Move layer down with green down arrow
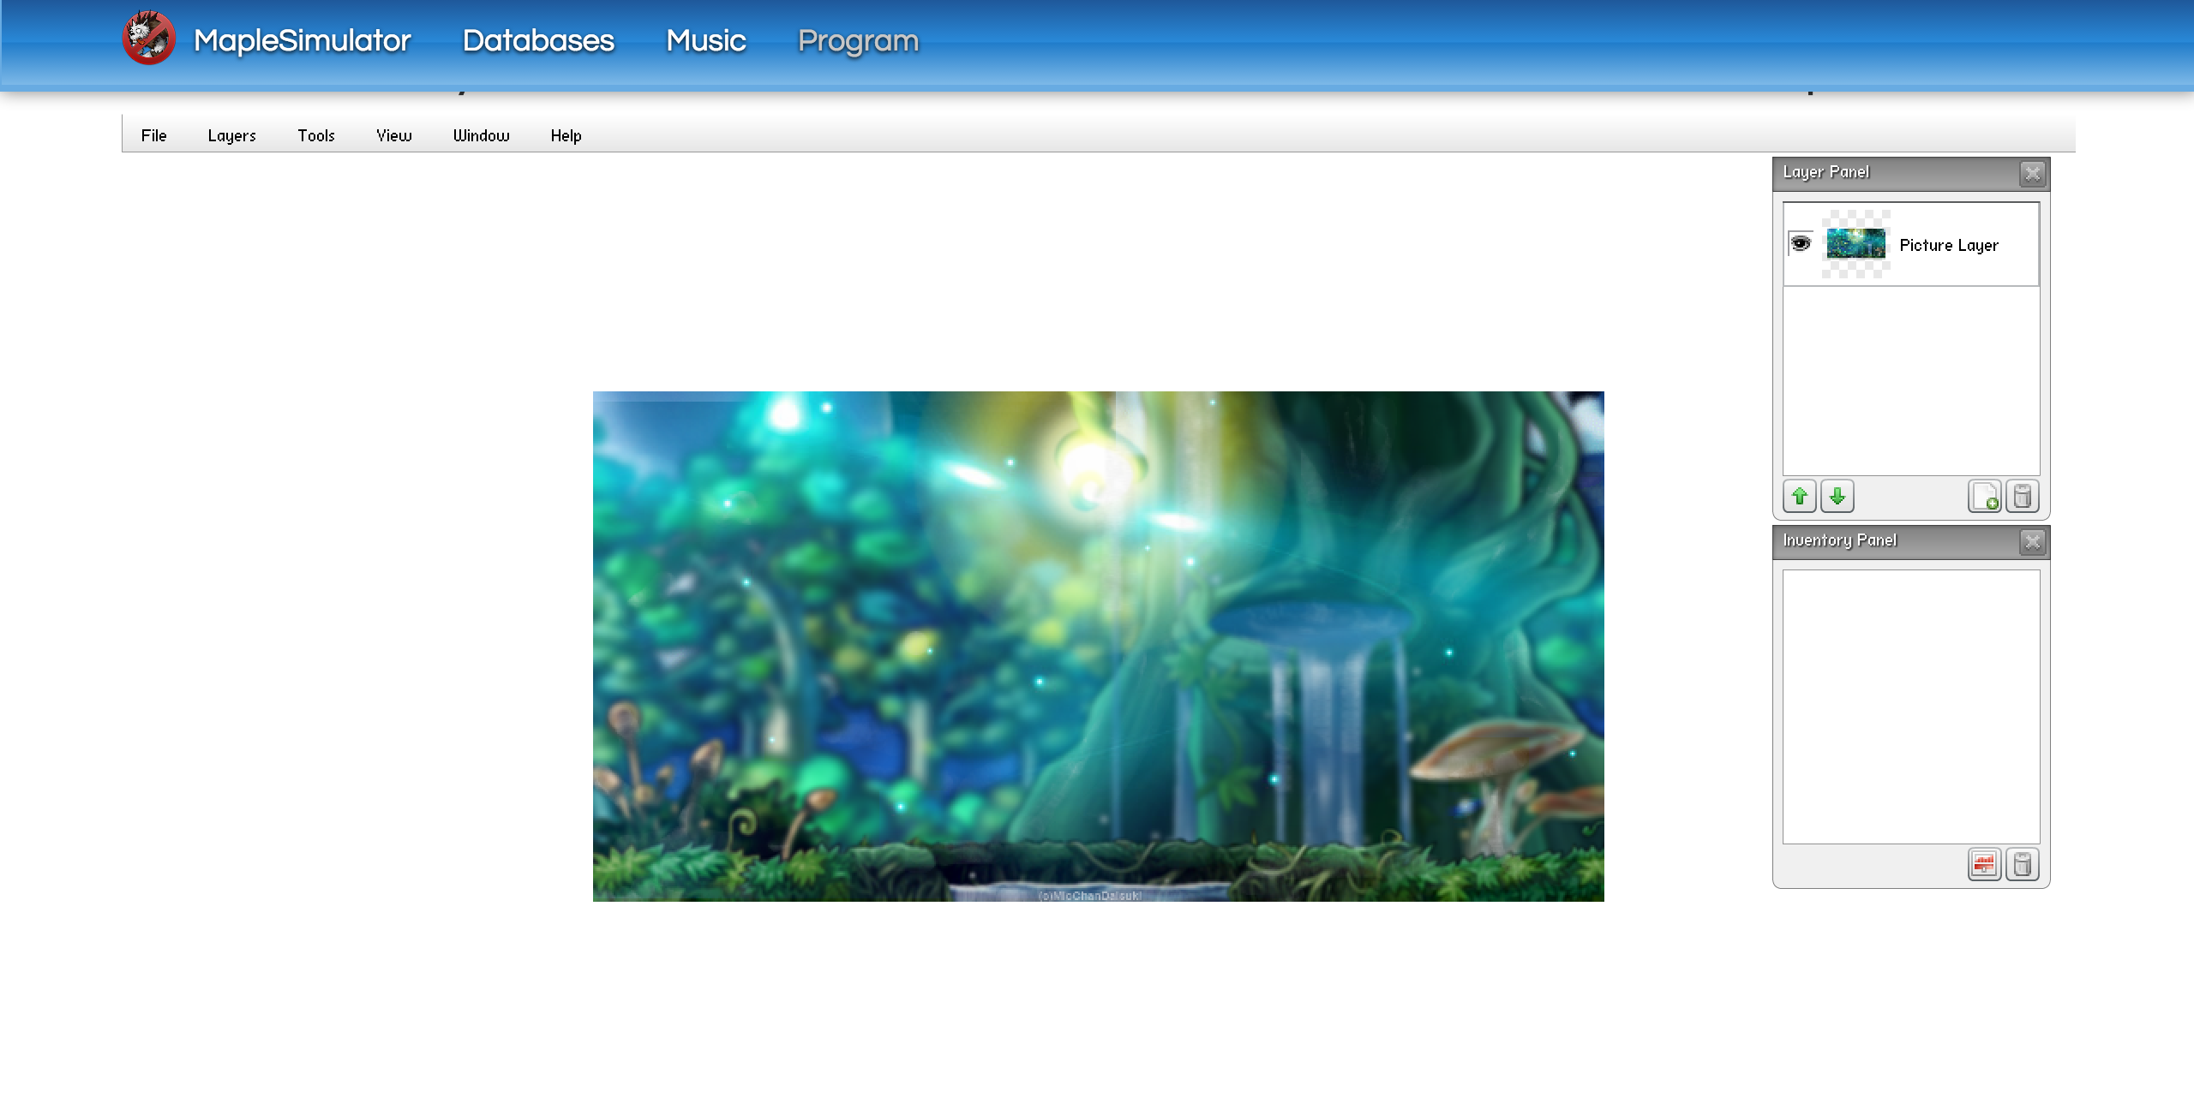Viewport: 2194px width, 1103px height. pyautogui.click(x=1837, y=497)
